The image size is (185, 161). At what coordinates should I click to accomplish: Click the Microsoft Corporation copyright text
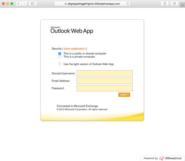click(x=82, y=110)
